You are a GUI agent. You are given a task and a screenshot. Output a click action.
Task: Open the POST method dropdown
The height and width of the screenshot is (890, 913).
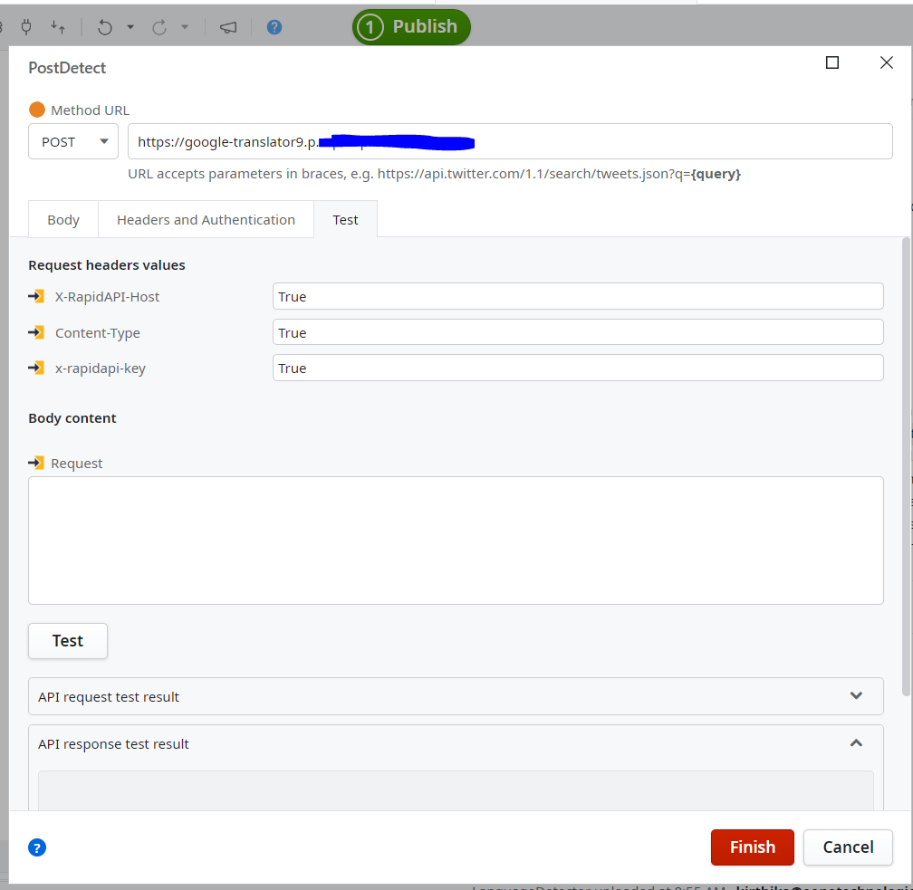coord(72,141)
